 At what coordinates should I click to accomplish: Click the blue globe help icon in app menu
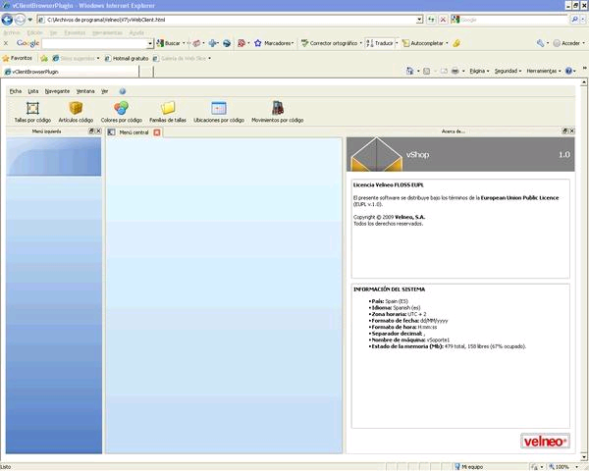[x=123, y=91]
